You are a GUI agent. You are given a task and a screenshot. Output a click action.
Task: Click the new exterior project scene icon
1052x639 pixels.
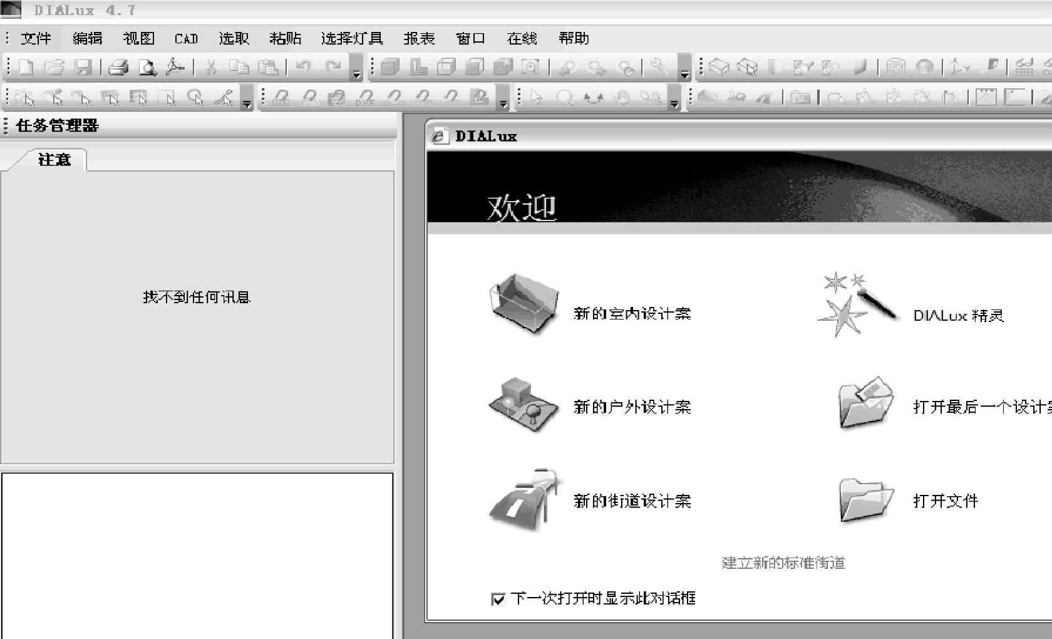[x=523, y=404]
